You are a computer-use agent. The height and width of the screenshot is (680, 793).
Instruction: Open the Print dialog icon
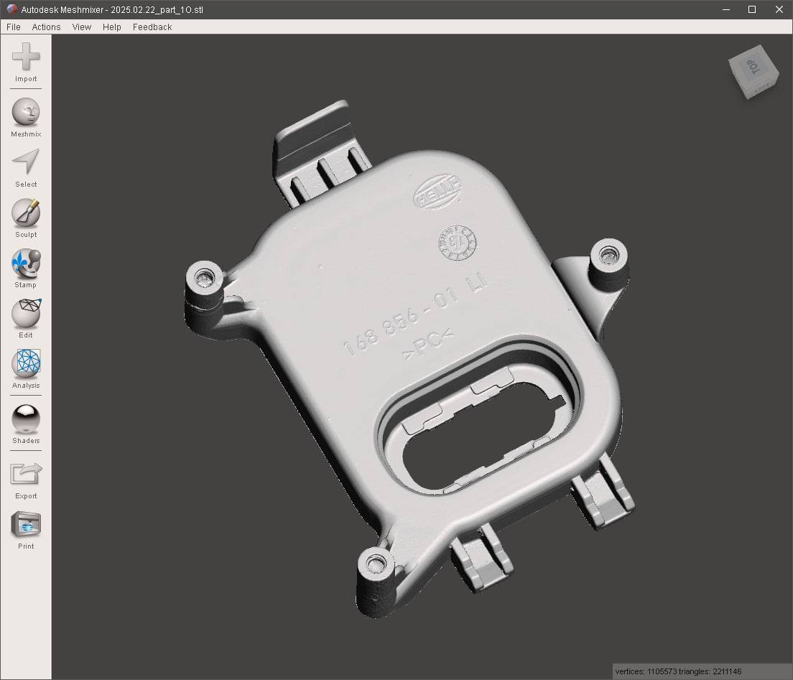pyautogui.click(x=26, y=524)
